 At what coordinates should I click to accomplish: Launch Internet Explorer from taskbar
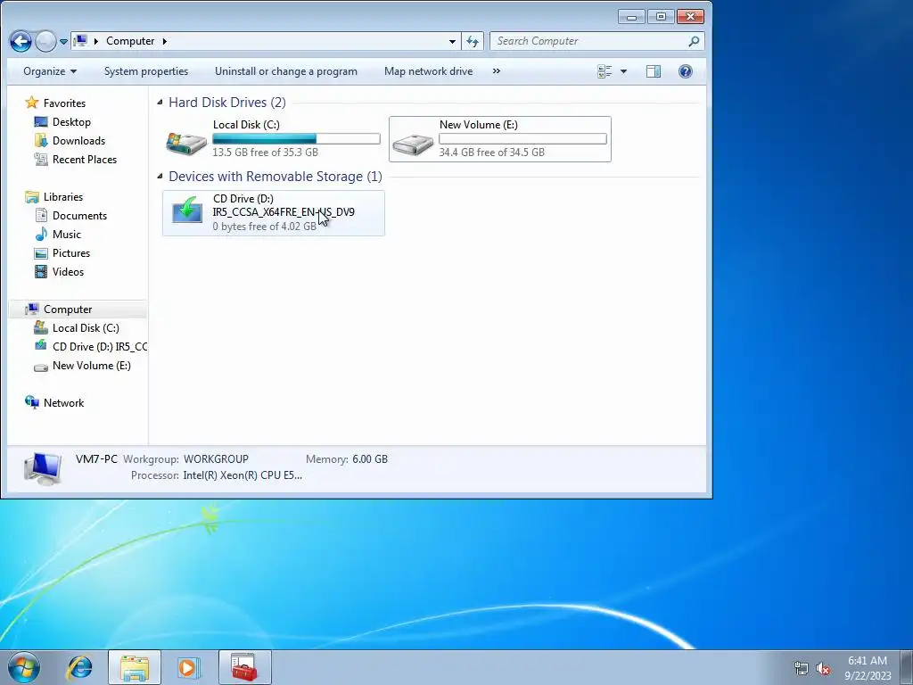pos(79,667)
